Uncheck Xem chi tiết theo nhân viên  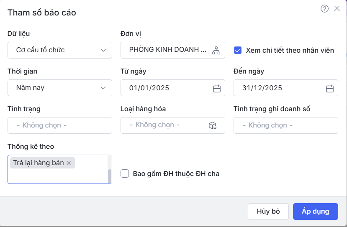pos(238,50)
